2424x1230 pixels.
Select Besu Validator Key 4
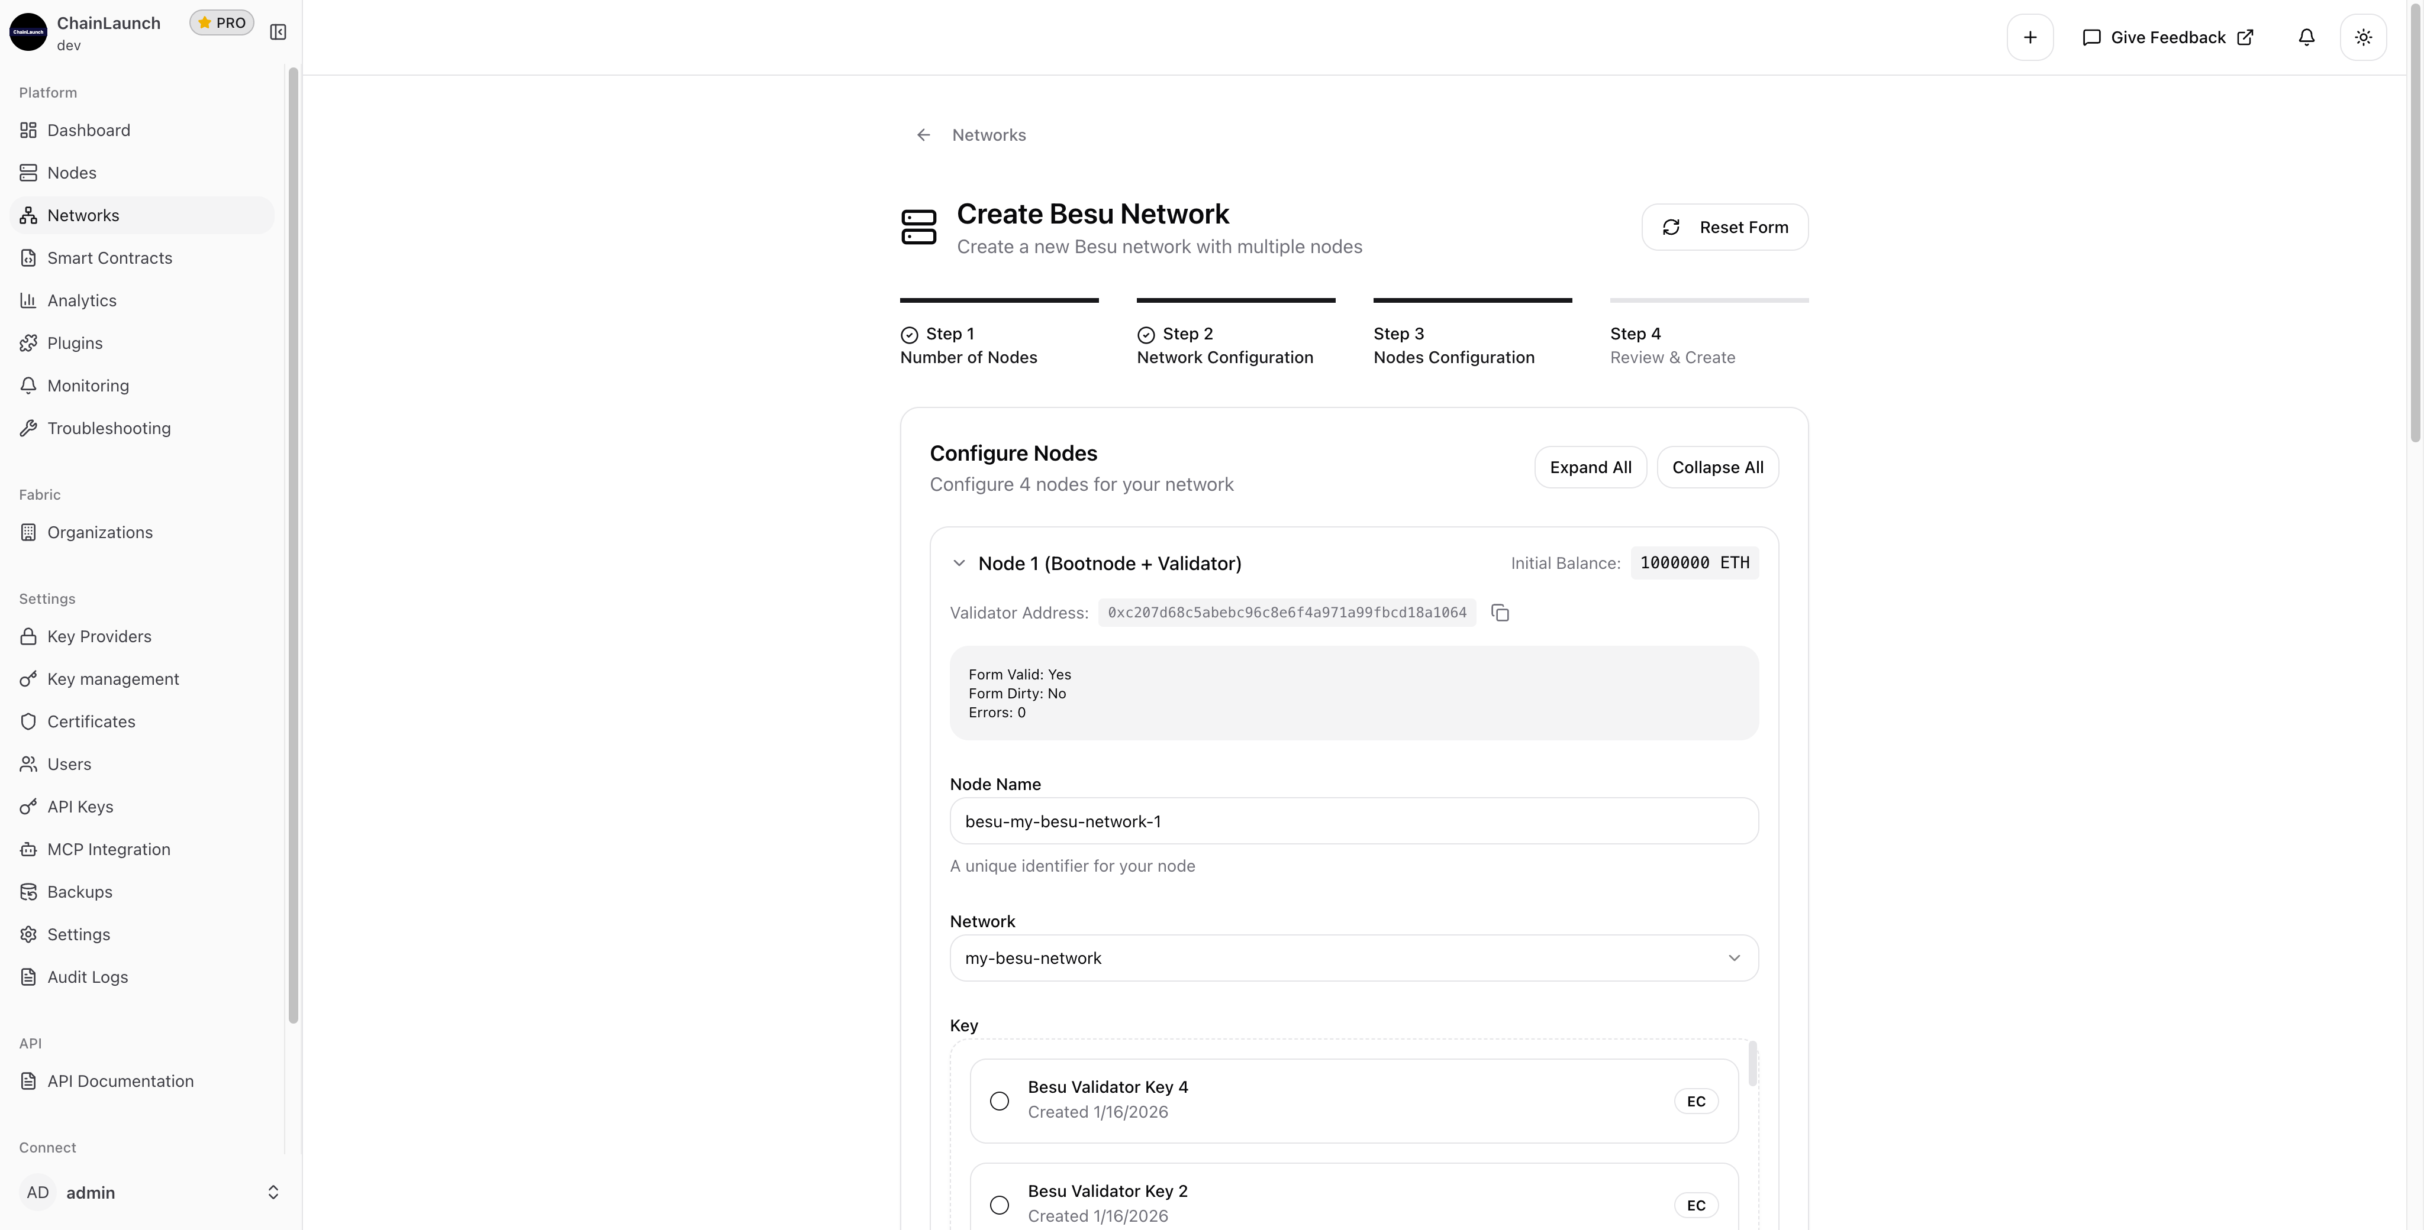tap(1000, 1100)
